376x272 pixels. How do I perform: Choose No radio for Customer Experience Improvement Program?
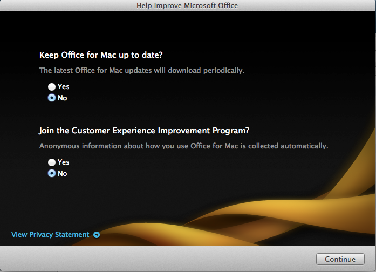click(52, 174)
